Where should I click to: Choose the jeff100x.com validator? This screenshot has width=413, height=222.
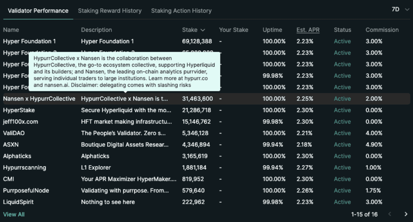(x=21, y=122)
